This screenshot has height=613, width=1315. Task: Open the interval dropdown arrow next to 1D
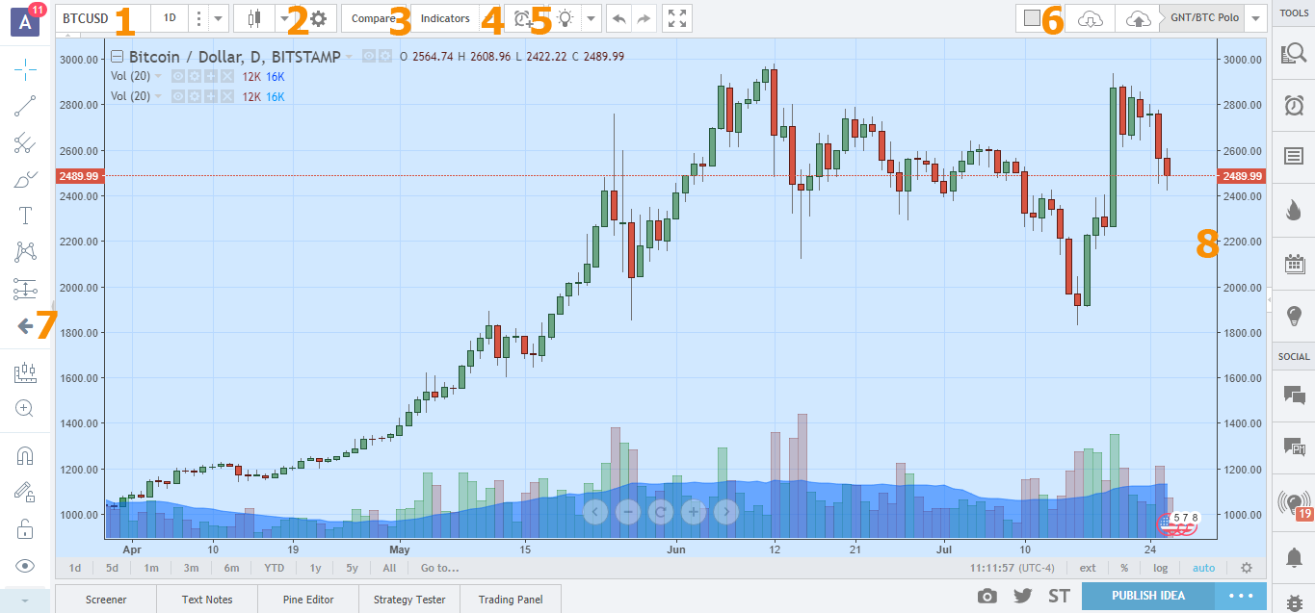pos(220,18)
